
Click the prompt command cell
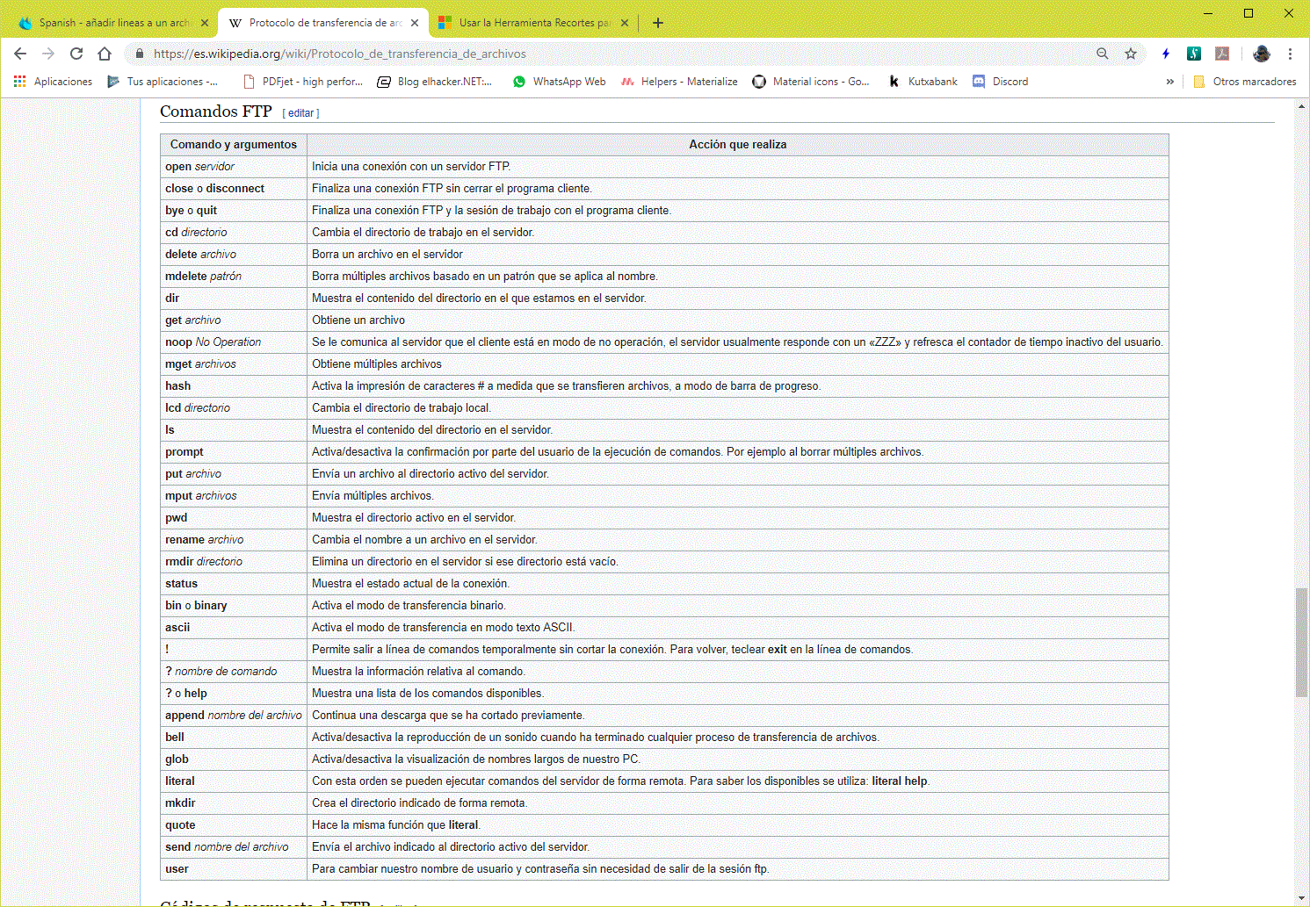tap(234, 452)
